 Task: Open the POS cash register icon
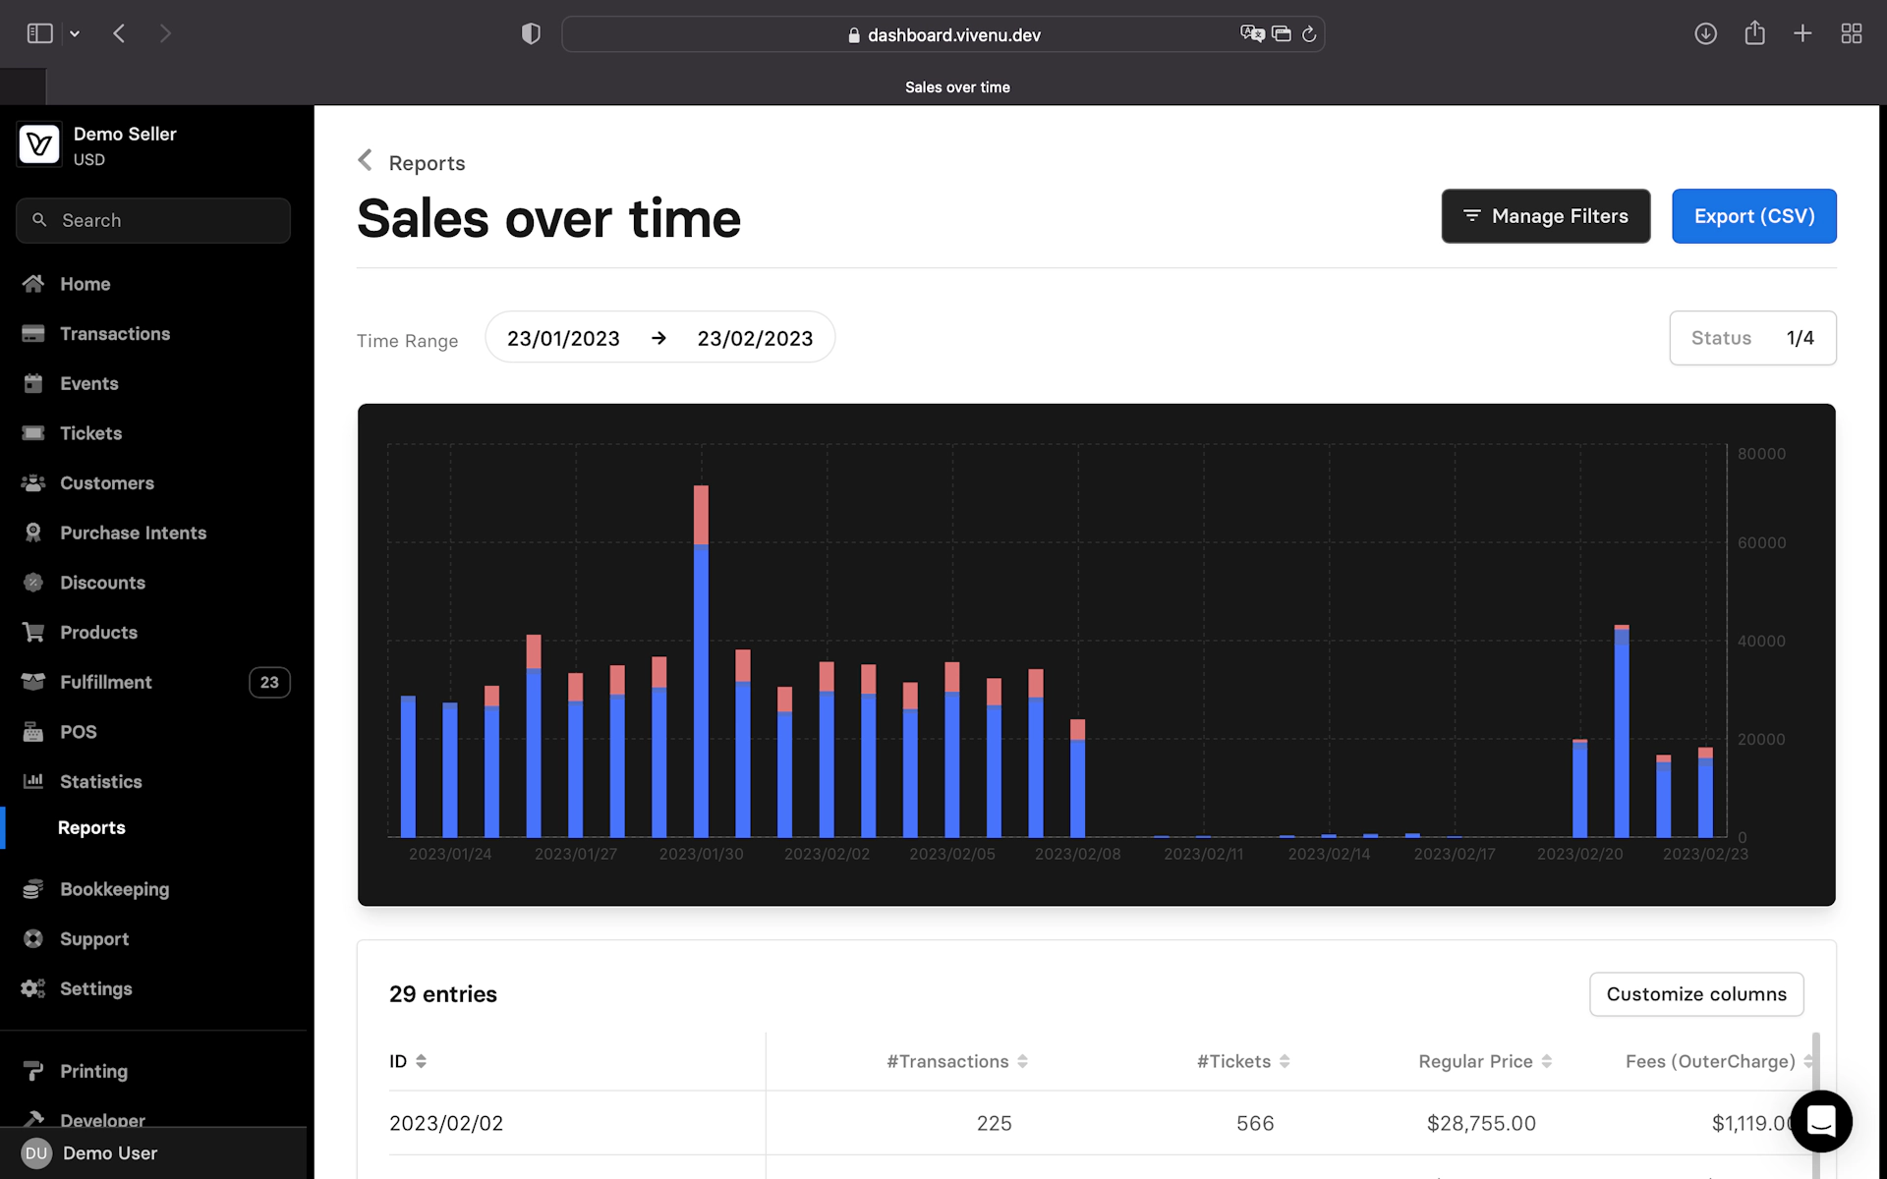[x=33, y=732]
